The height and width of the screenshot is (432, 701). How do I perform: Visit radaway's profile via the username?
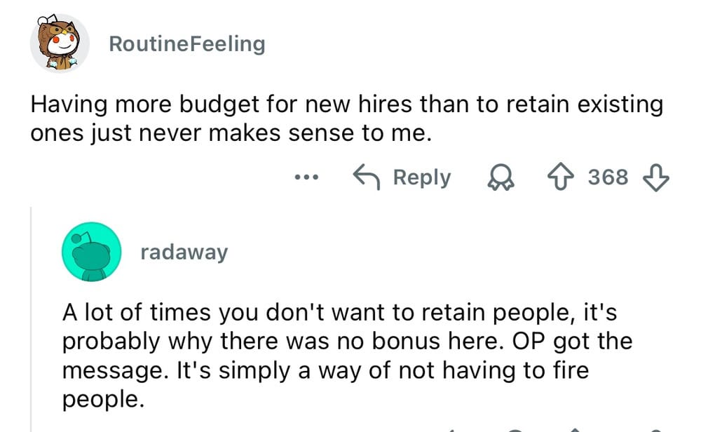pos(184,252)
